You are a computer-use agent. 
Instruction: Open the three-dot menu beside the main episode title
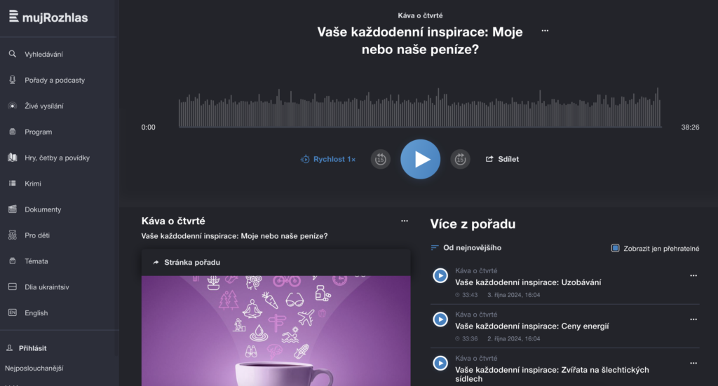(545, 31)
